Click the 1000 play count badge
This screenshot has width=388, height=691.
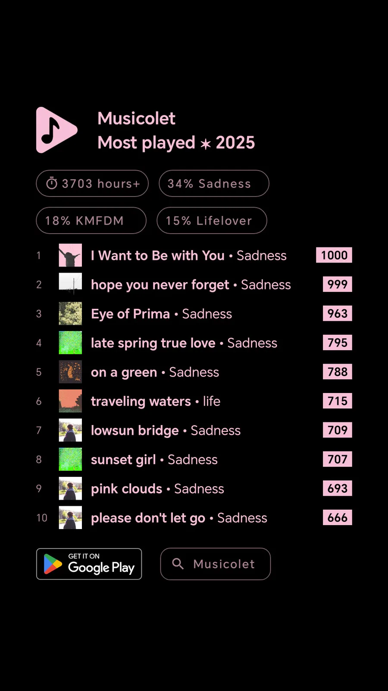(x=334, y=255)
